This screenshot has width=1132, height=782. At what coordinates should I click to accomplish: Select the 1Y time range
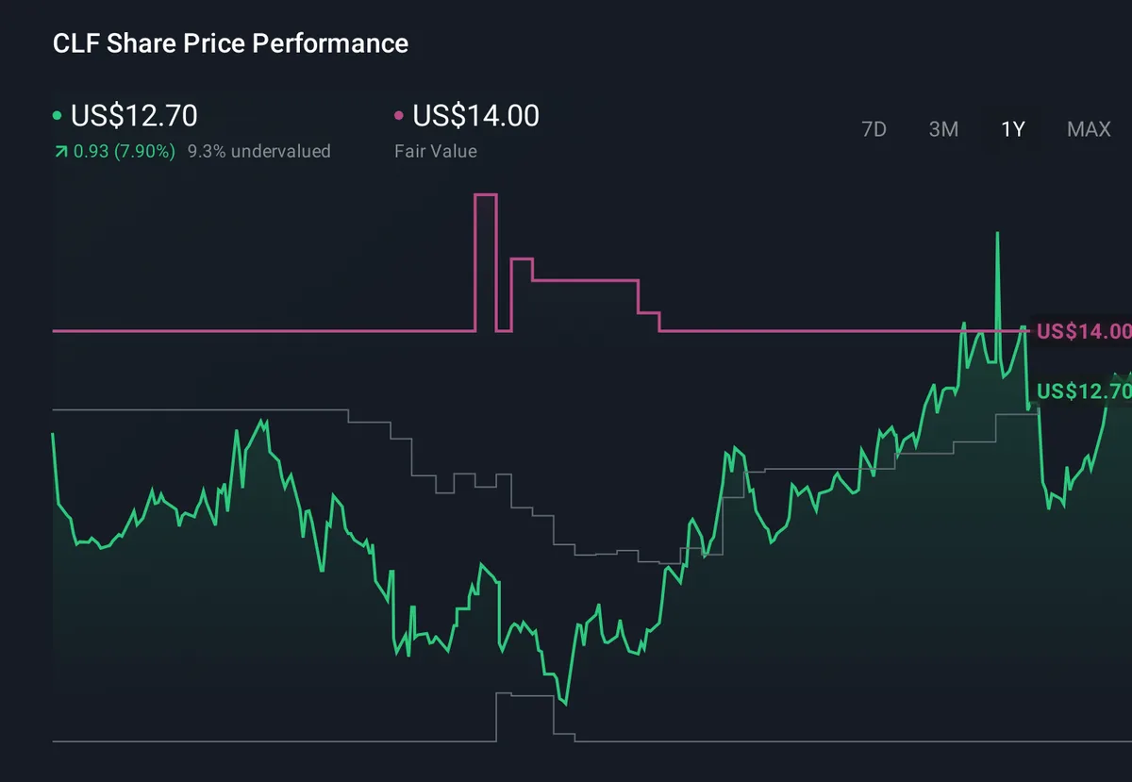click(1012, 129)
